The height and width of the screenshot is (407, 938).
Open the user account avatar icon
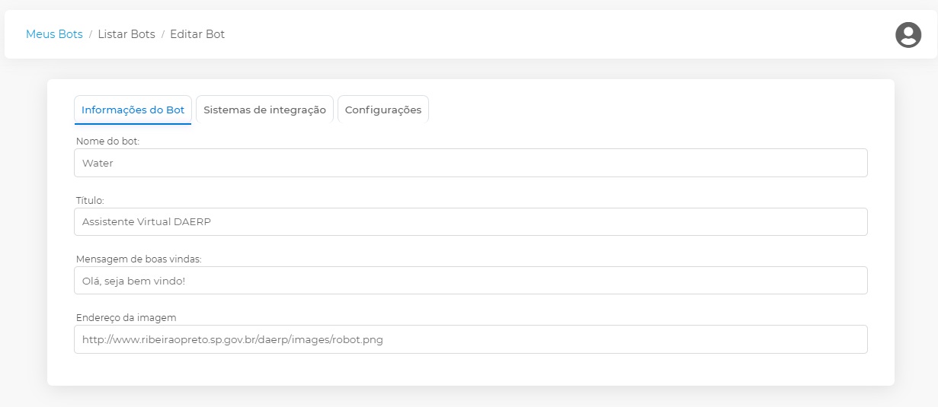coord(908,35)
